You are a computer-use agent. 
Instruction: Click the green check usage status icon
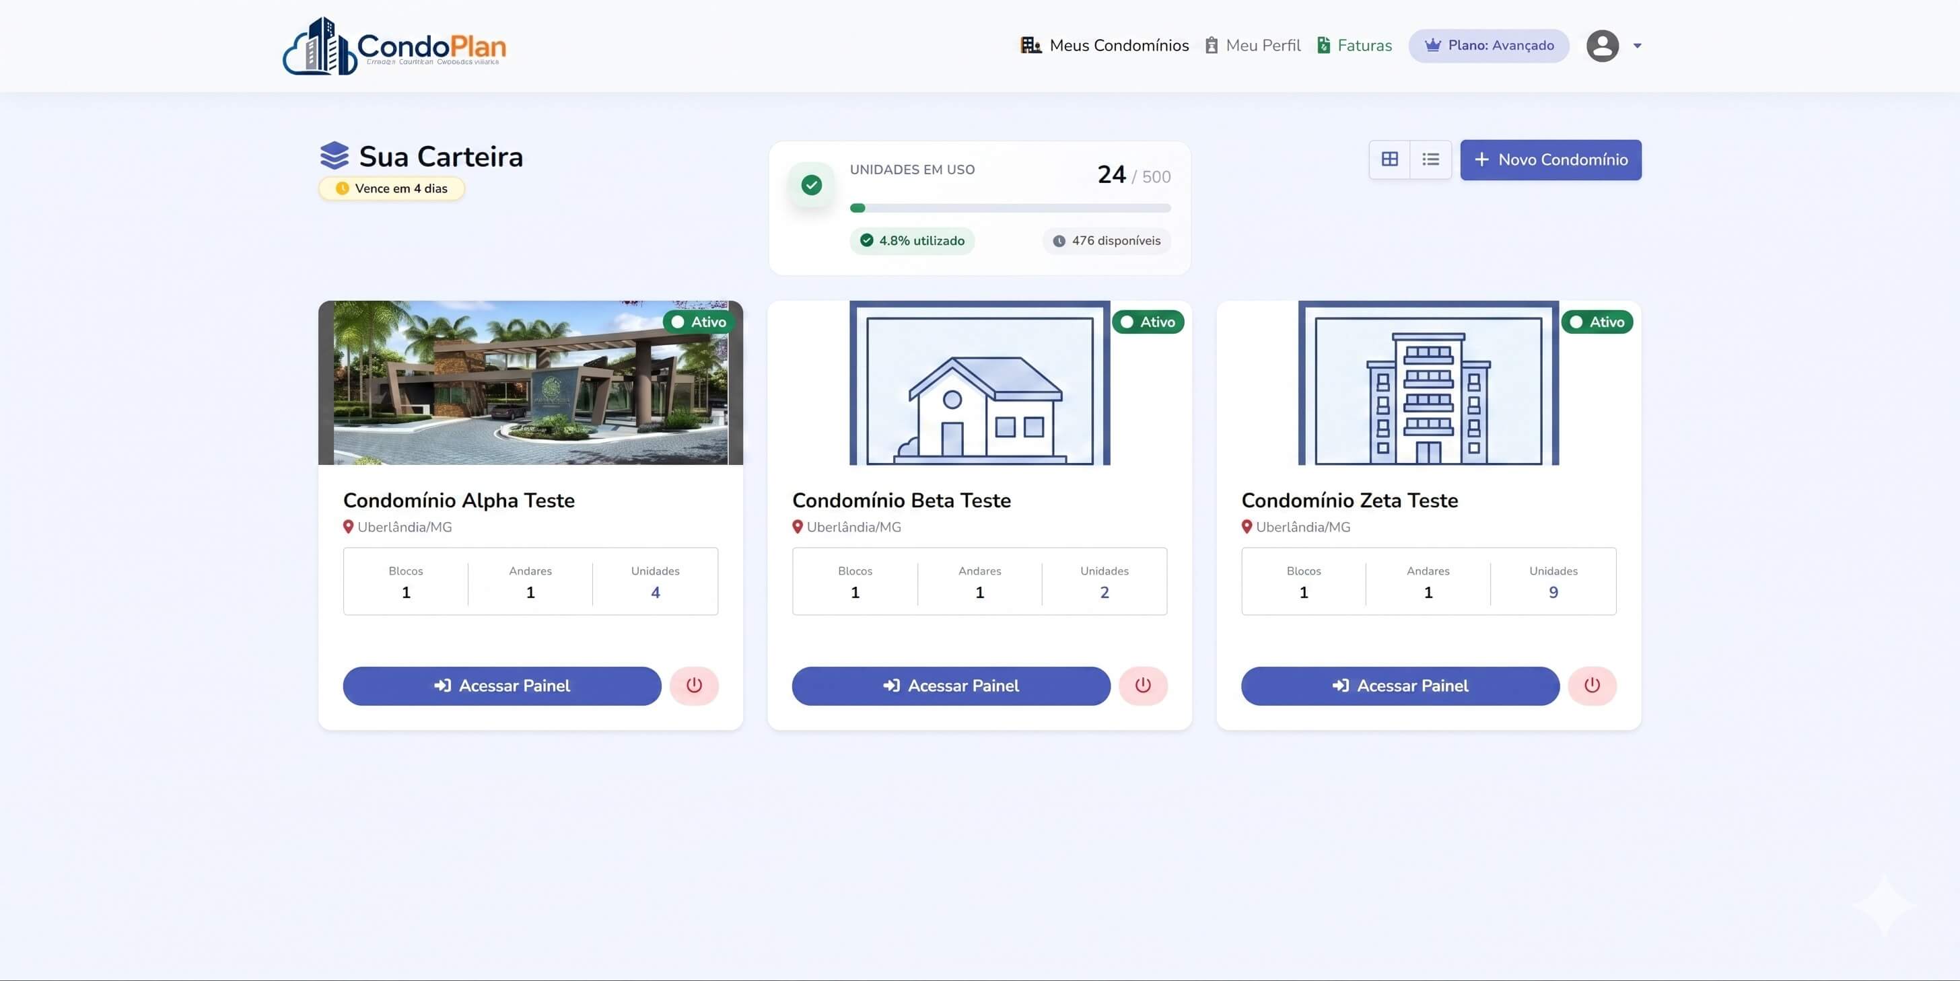tap(811, 185)
